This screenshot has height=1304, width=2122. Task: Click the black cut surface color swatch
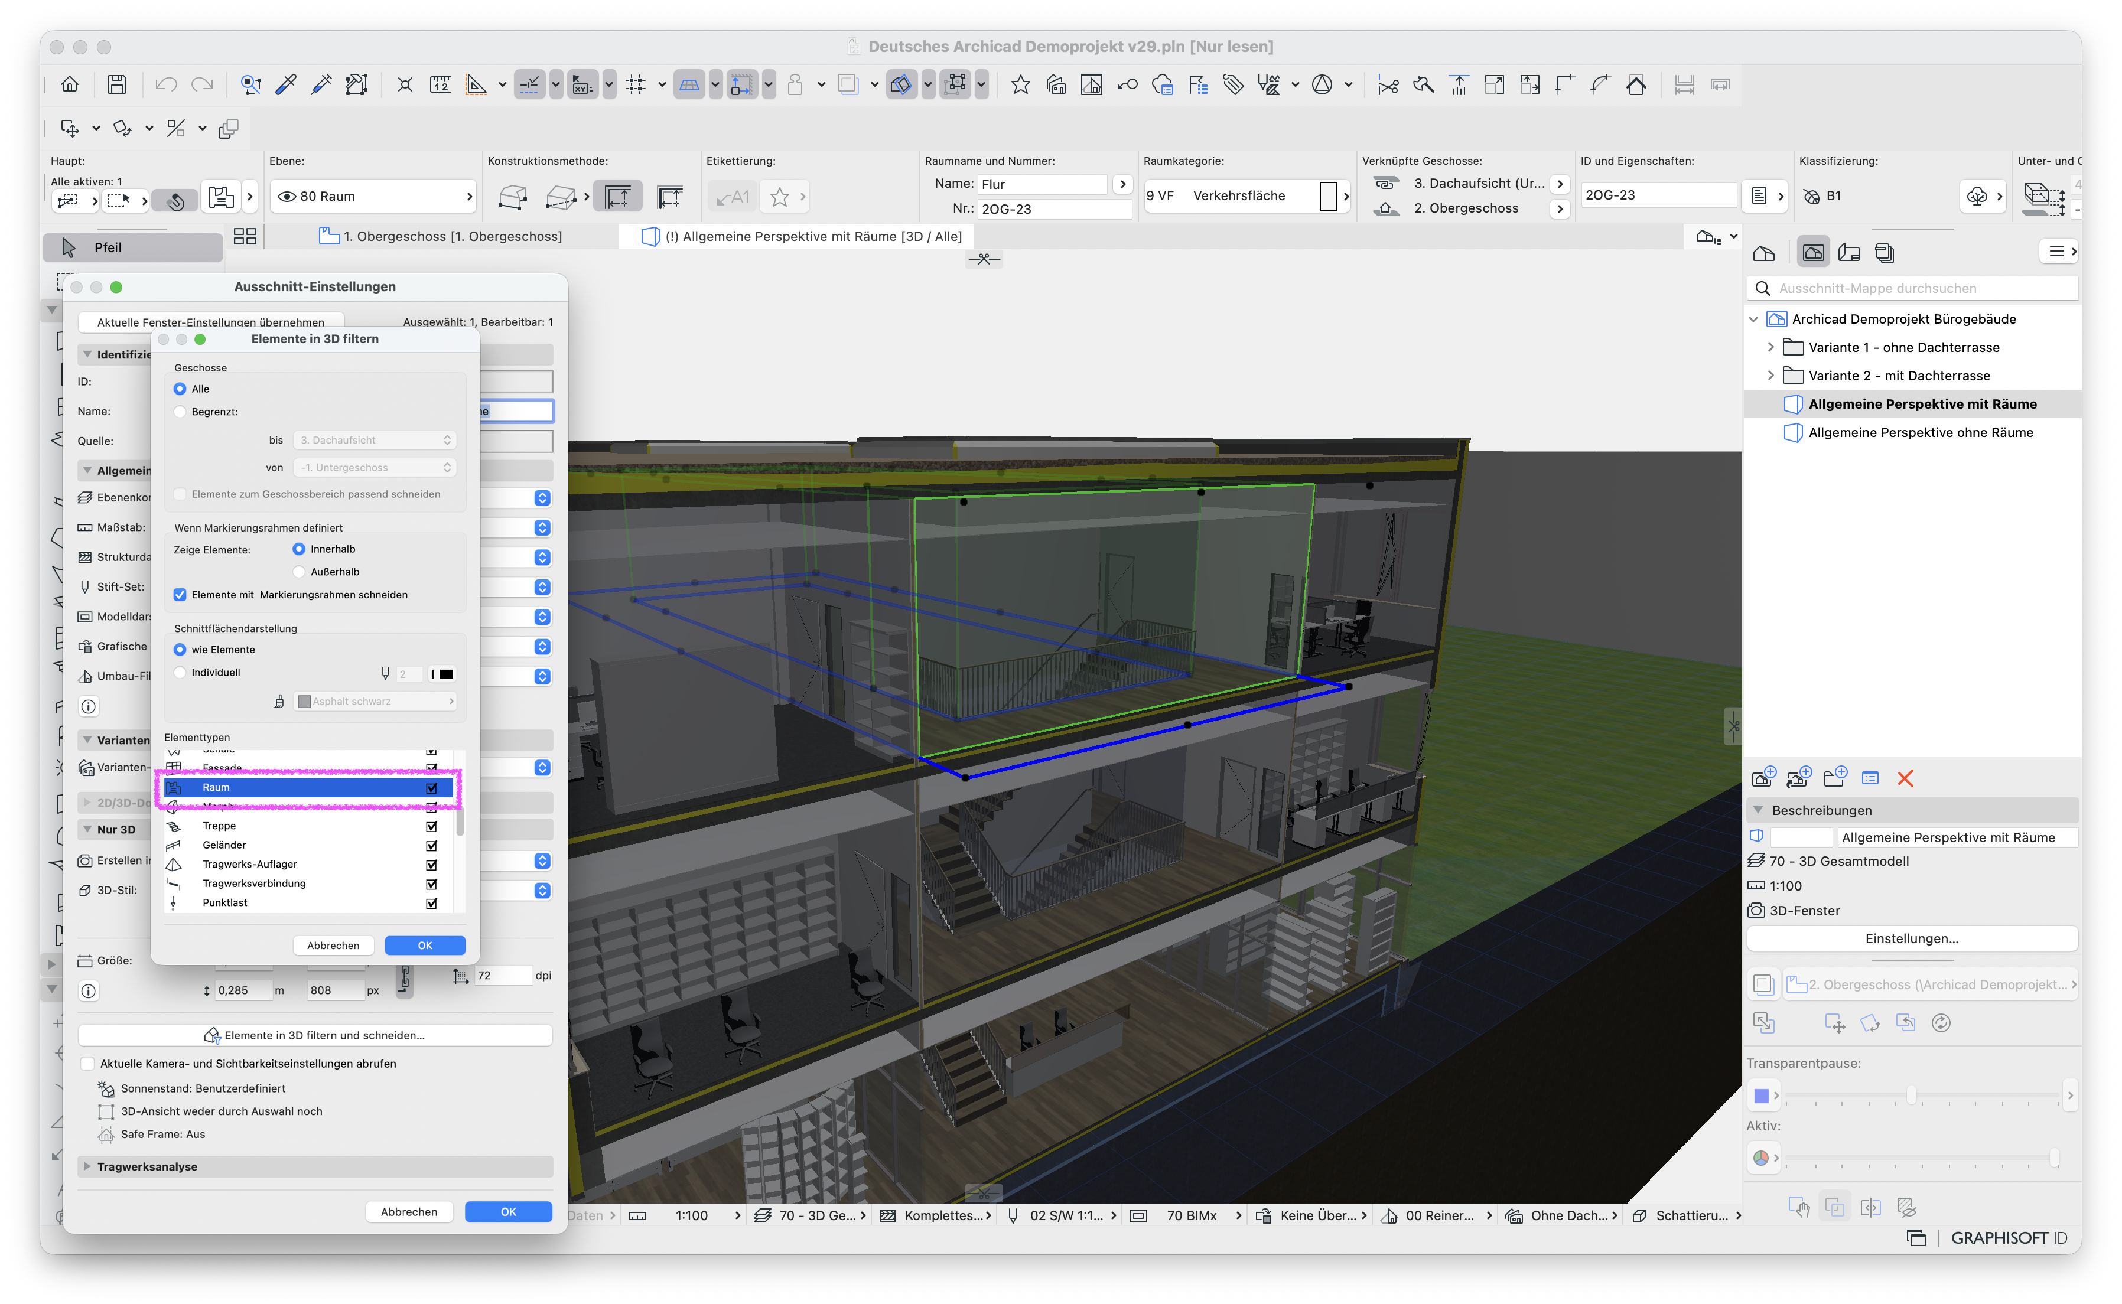446,674
